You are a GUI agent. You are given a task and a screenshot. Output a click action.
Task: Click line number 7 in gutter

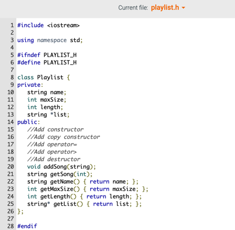coord(12,70)
